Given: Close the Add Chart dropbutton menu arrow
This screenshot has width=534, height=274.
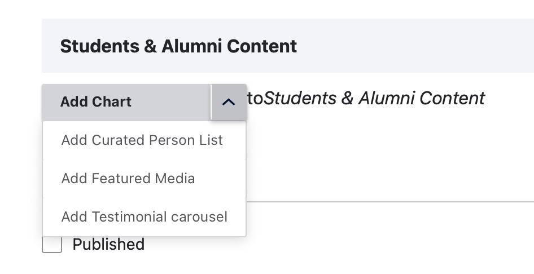Looking at the screenshot, I should pos(229,102).
